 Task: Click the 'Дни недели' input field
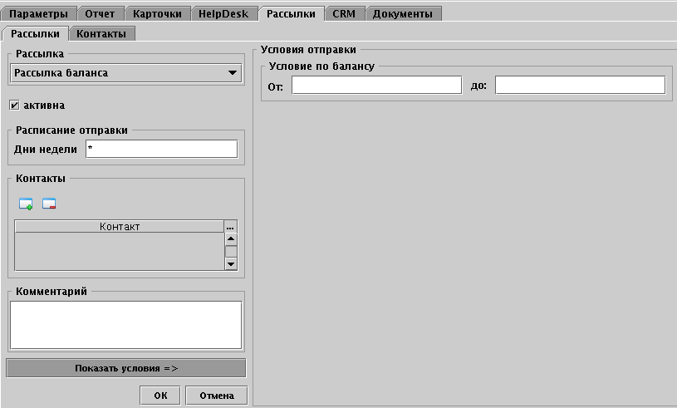point(161,149)
